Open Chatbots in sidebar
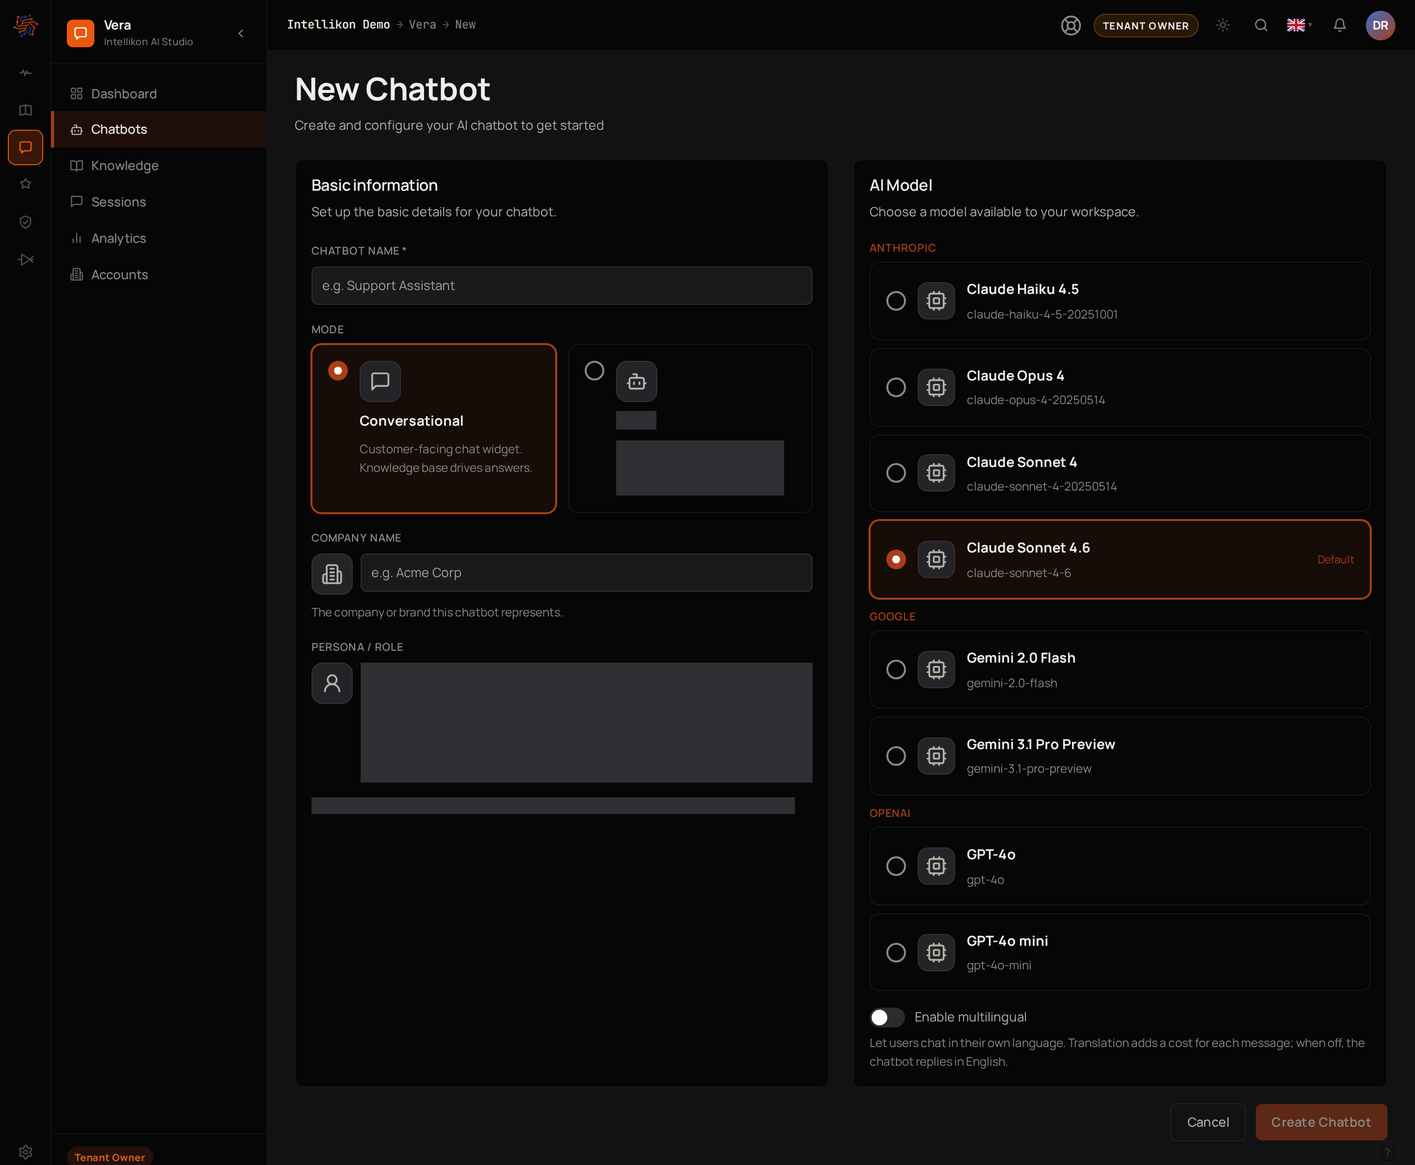 [159, 129]
